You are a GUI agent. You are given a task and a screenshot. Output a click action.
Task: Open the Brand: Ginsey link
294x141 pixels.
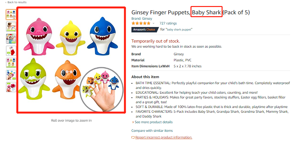142,18
